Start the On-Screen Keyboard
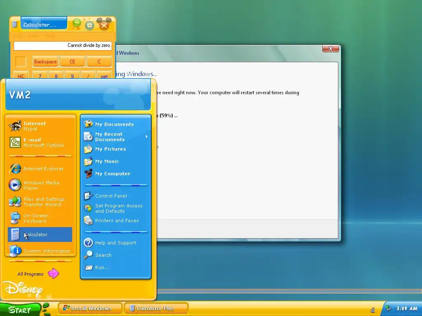The width and height of the screenshot is (422, 316). (x=40, y=218)
